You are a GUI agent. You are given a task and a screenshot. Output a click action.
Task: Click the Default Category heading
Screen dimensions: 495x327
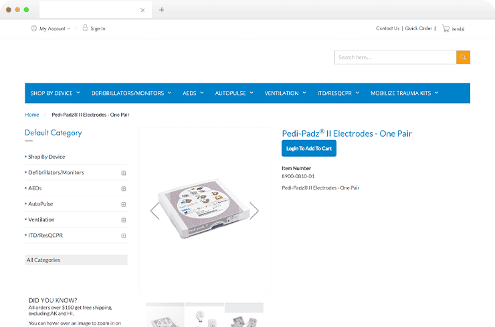pyautogui.click(x=53, y=133)
